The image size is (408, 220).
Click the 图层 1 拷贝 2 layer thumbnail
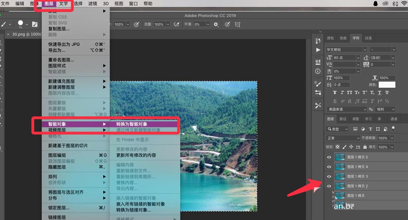[340, 186]
